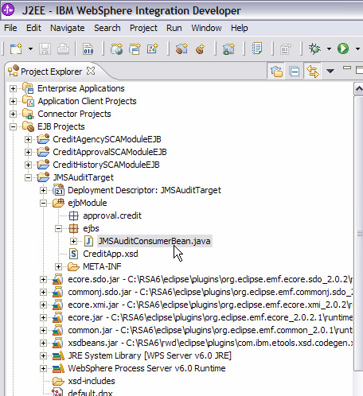Image resolution: width=363 pixels, height=396 pixels.
Task: Open the Help menu
Action: coord(239,28)
